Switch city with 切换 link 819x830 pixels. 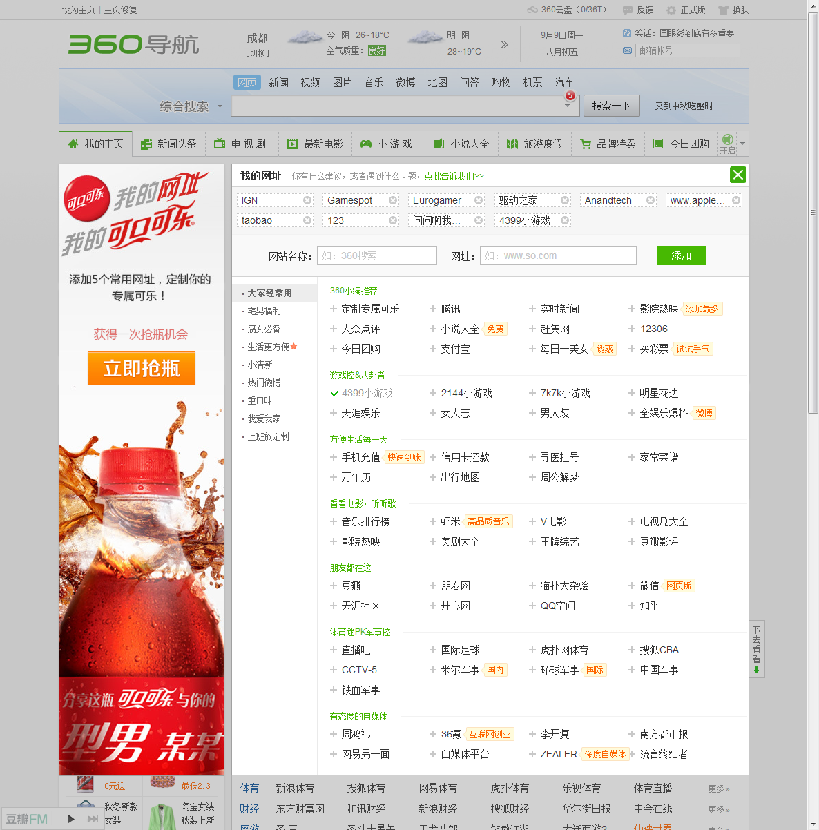pyautogui.click(x=258, y=53)
